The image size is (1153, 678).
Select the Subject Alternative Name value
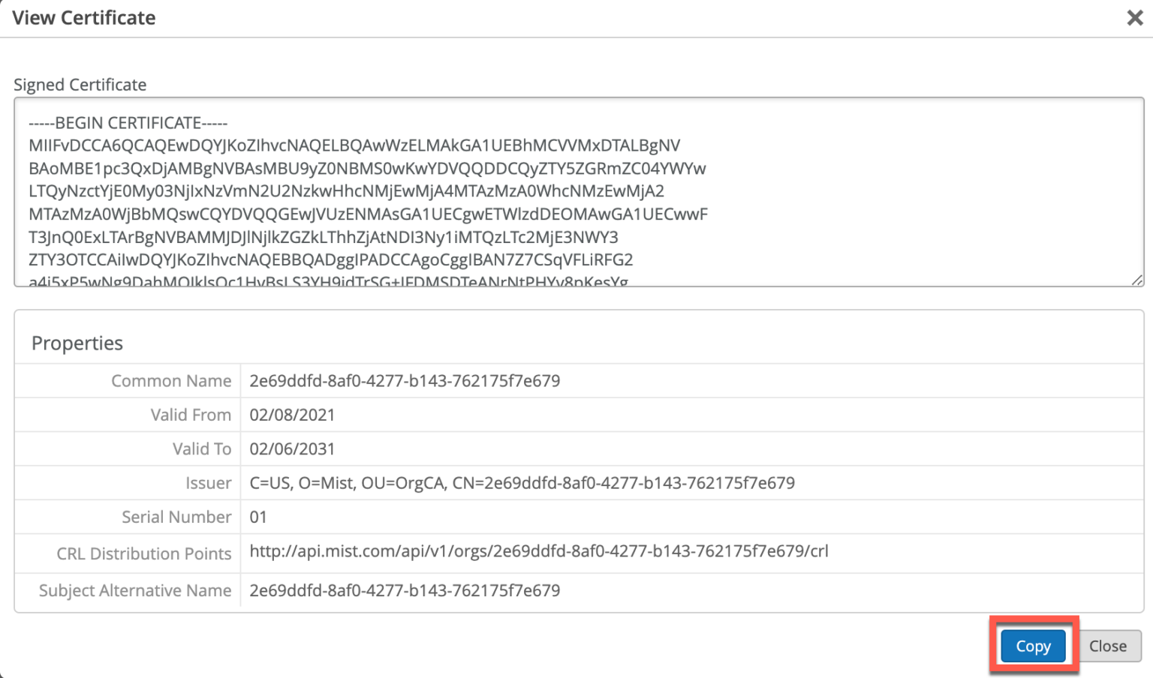(405, 590)
